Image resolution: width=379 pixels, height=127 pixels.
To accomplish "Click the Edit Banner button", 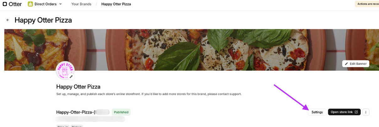I will coord(355,64).
